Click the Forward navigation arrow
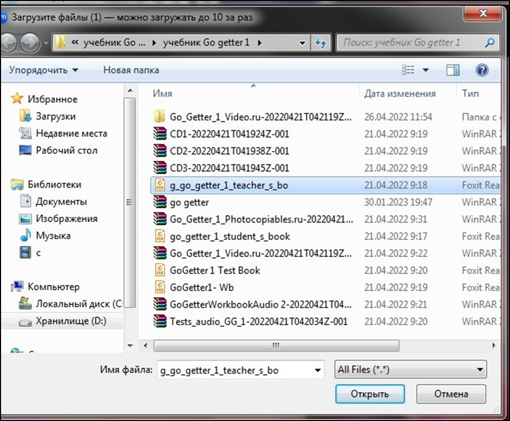This screenshot has height=421, width=510. (x=30, y=43)
